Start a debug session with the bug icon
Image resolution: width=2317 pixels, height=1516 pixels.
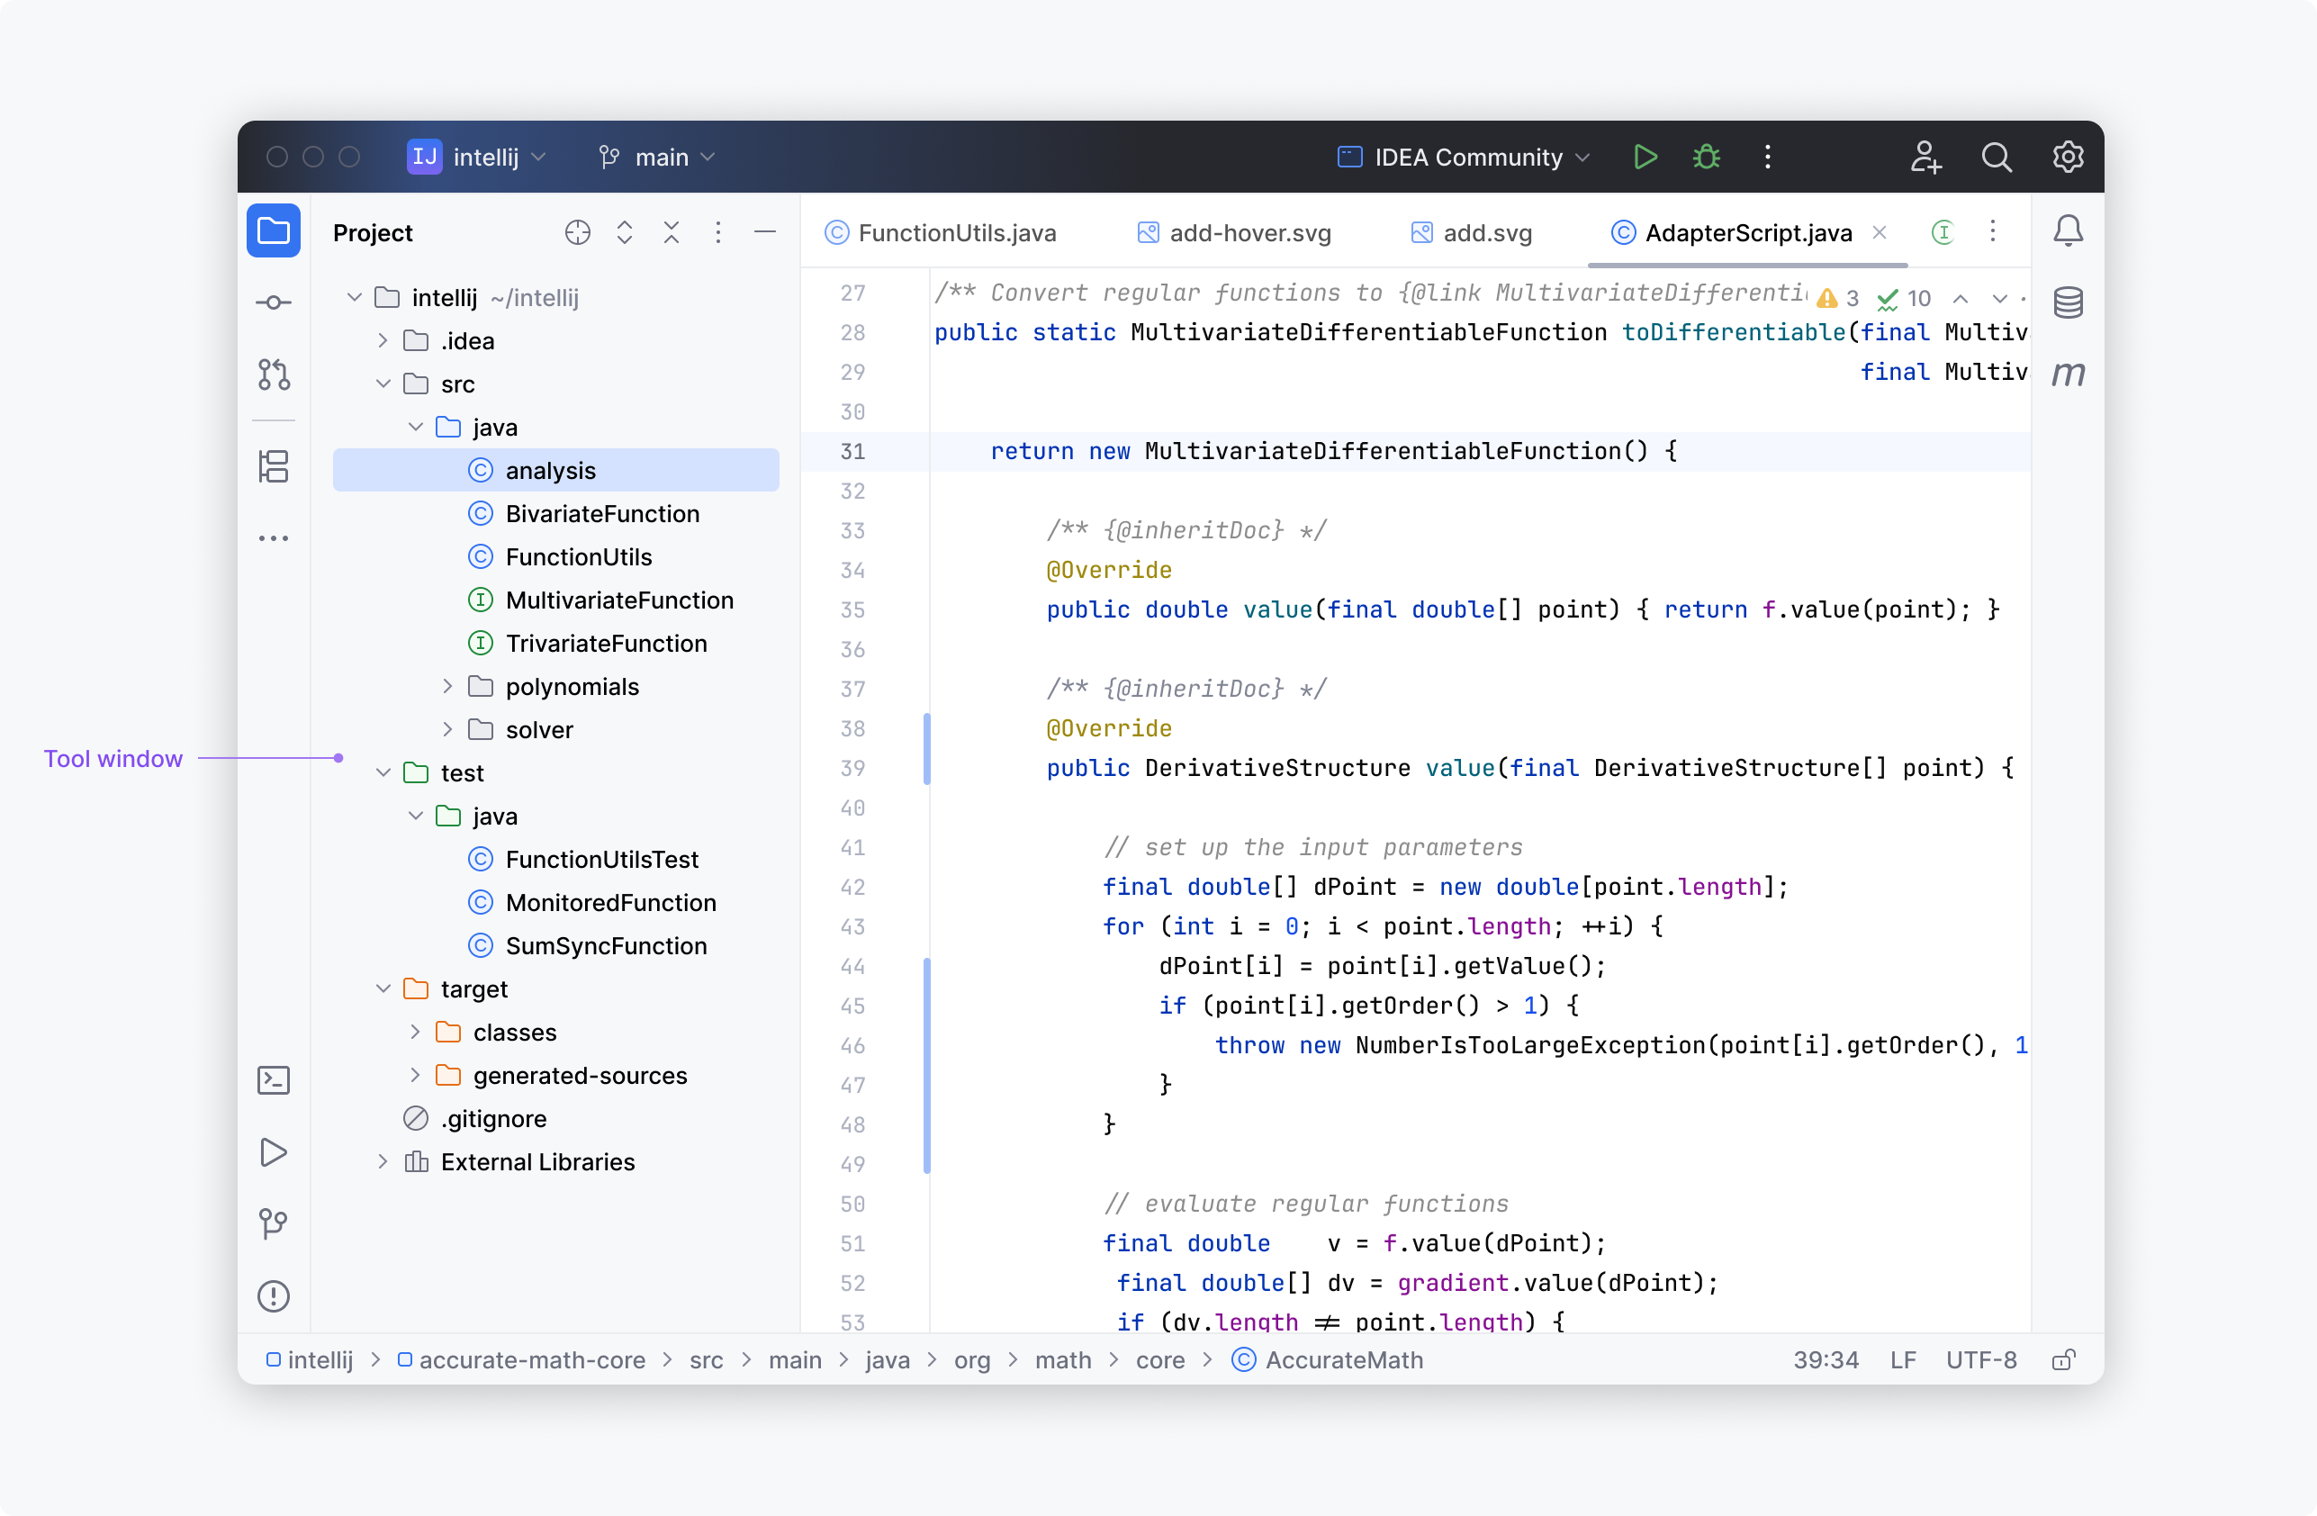[x=1706, y=157]
